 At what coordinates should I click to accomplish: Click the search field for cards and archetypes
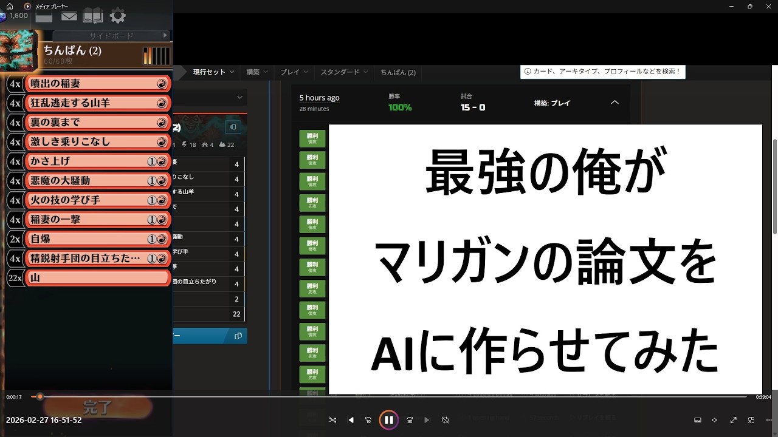[x=602, y=72]
